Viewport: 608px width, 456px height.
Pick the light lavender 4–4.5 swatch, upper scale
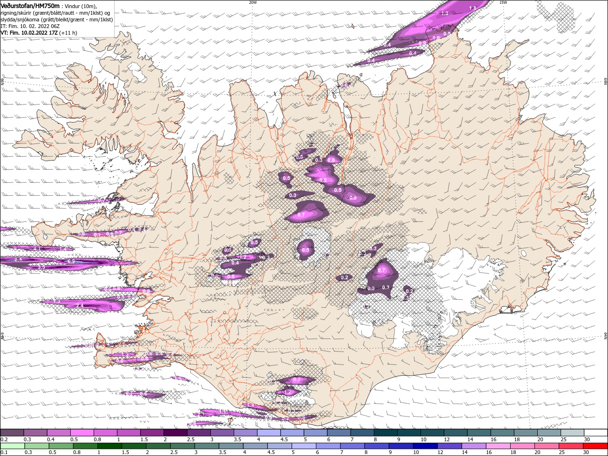point(269,433)
